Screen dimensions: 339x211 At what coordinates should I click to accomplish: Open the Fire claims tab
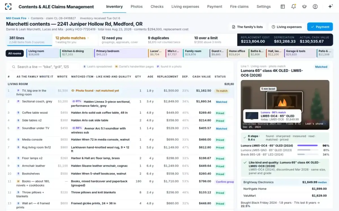239,6
